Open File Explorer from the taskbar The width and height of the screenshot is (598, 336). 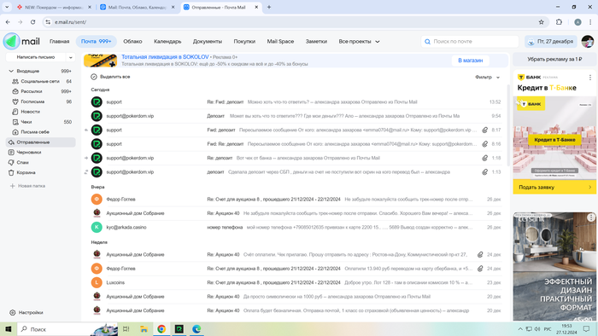coord(144,329)
